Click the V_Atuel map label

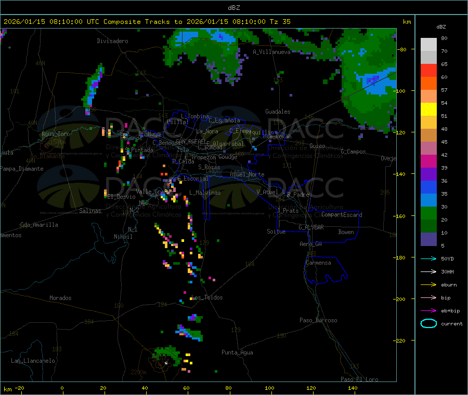coord(267,192)
